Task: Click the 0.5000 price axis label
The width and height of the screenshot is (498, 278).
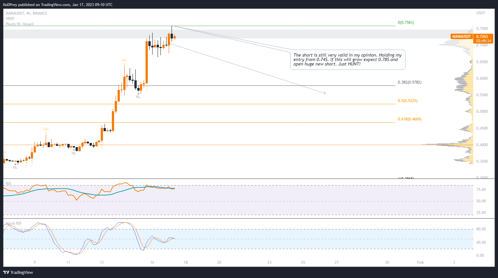Action: 482,112
